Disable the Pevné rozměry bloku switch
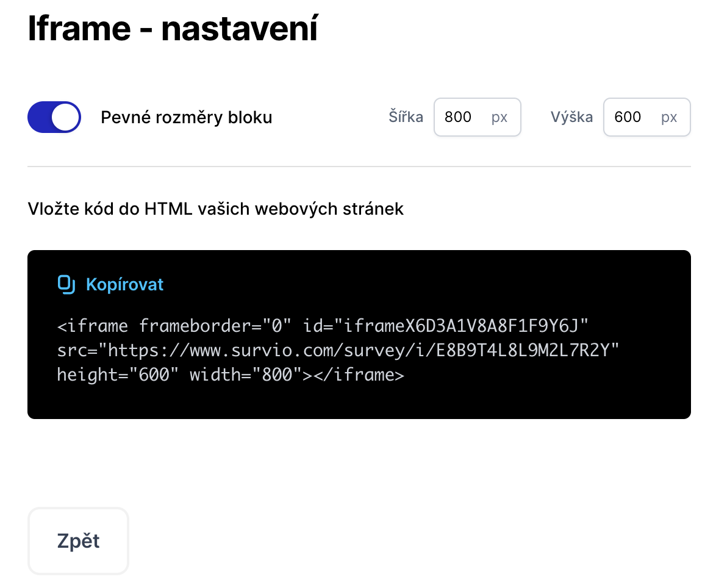The height and width of the screenshot is (588, 716). [54, 117]
